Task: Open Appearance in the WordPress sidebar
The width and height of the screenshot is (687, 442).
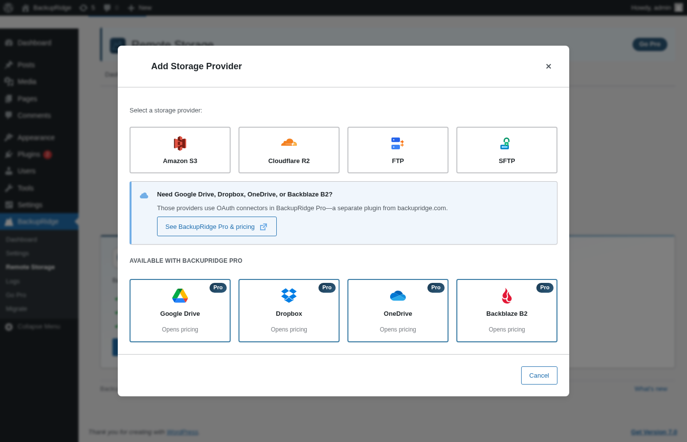Action: coord(39,138)
